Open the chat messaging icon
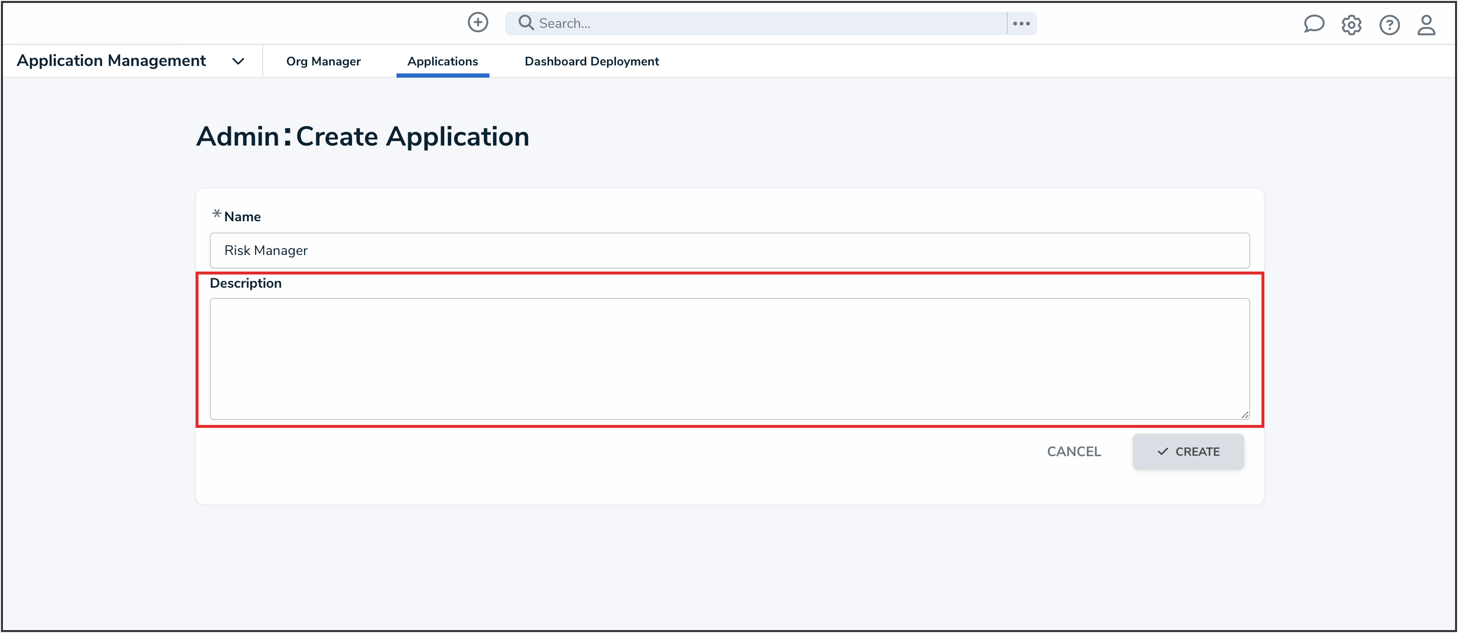The image size is (1458, 633). click(1314, 24)
